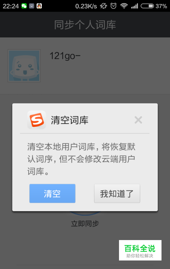Tap the gray notification icon beside WeChat
This screenshot has width=170, height=269.
pos(32,6)
